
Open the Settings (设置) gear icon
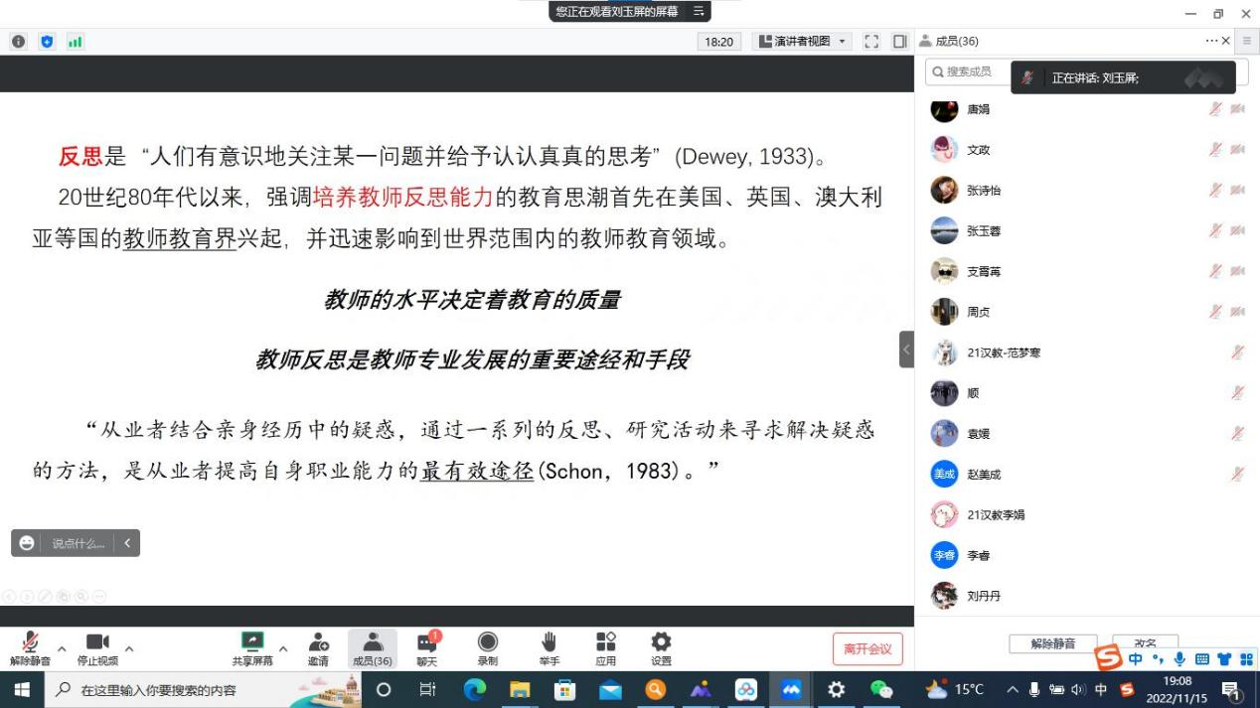pos(661,648)
